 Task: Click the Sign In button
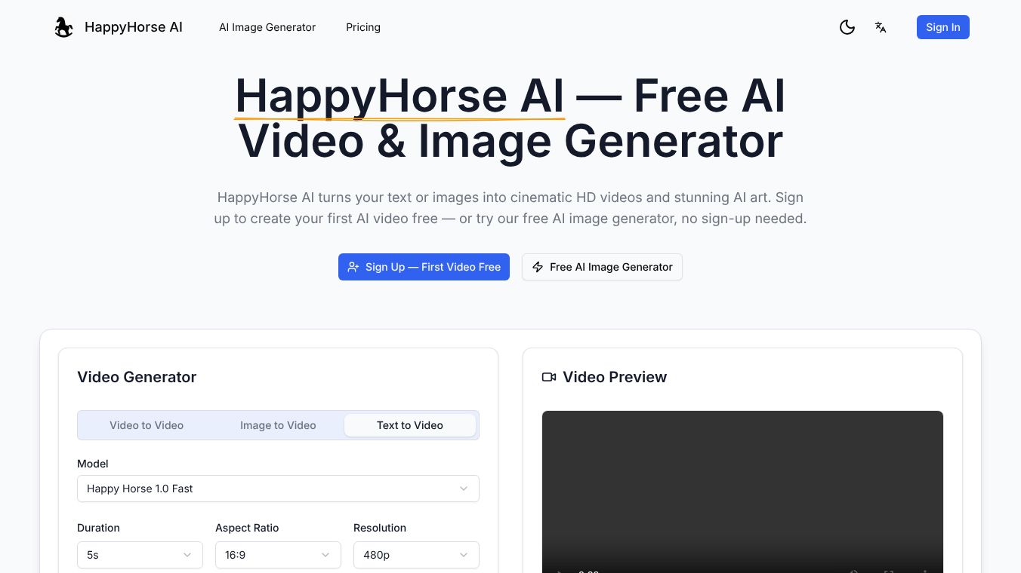(943, 27)
